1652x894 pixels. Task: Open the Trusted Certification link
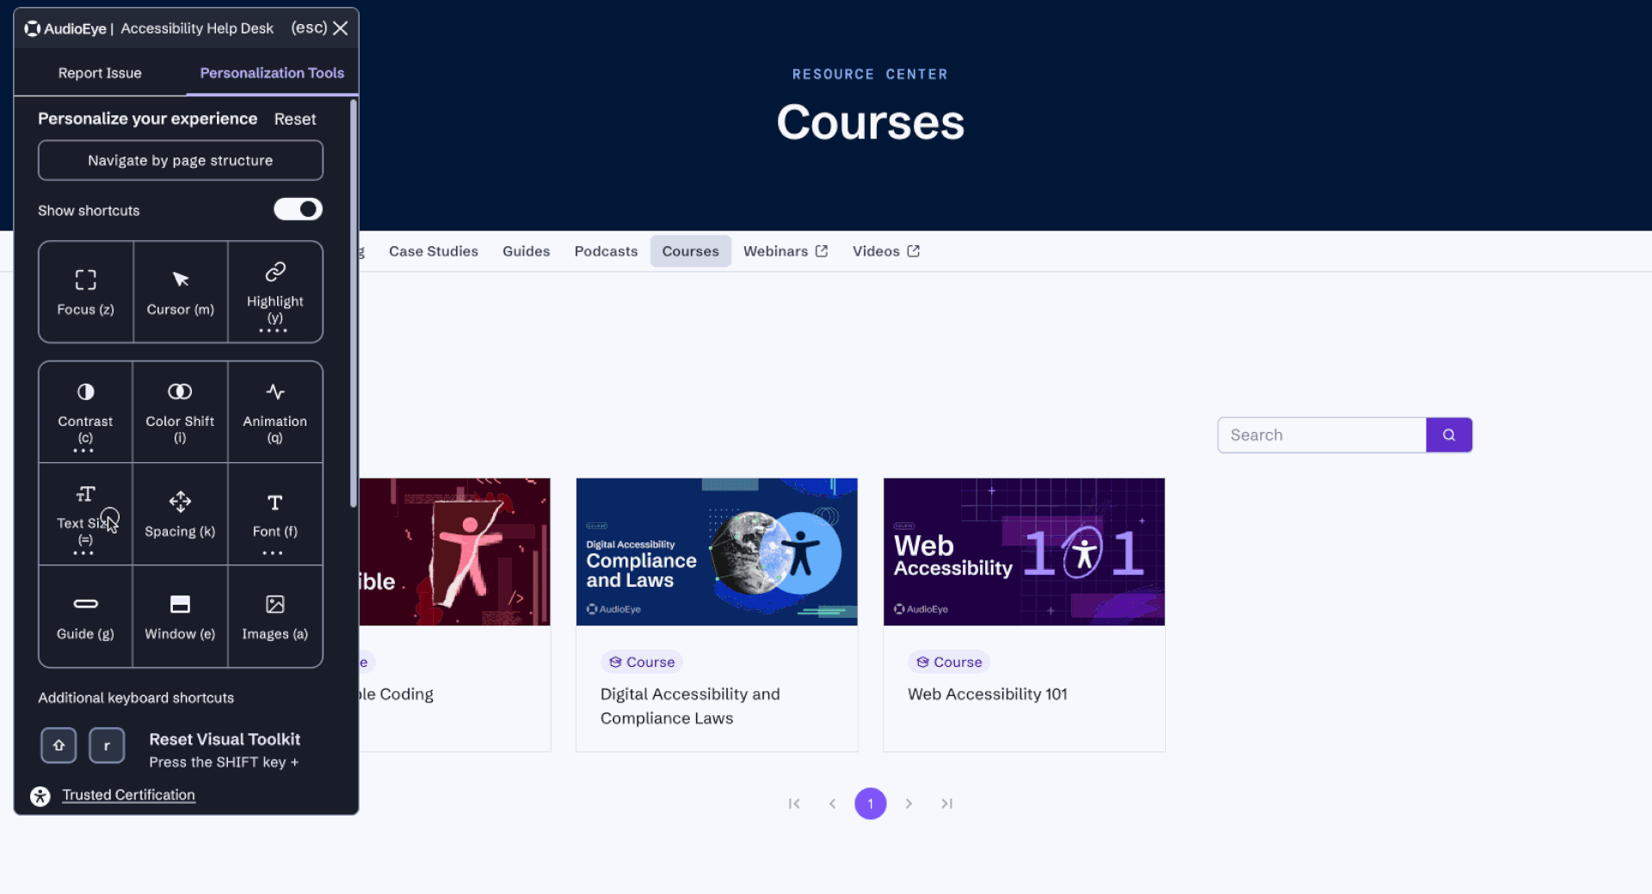coord(128,795)
